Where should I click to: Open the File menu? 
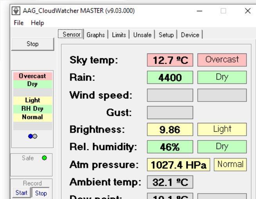tap(19, 23)
